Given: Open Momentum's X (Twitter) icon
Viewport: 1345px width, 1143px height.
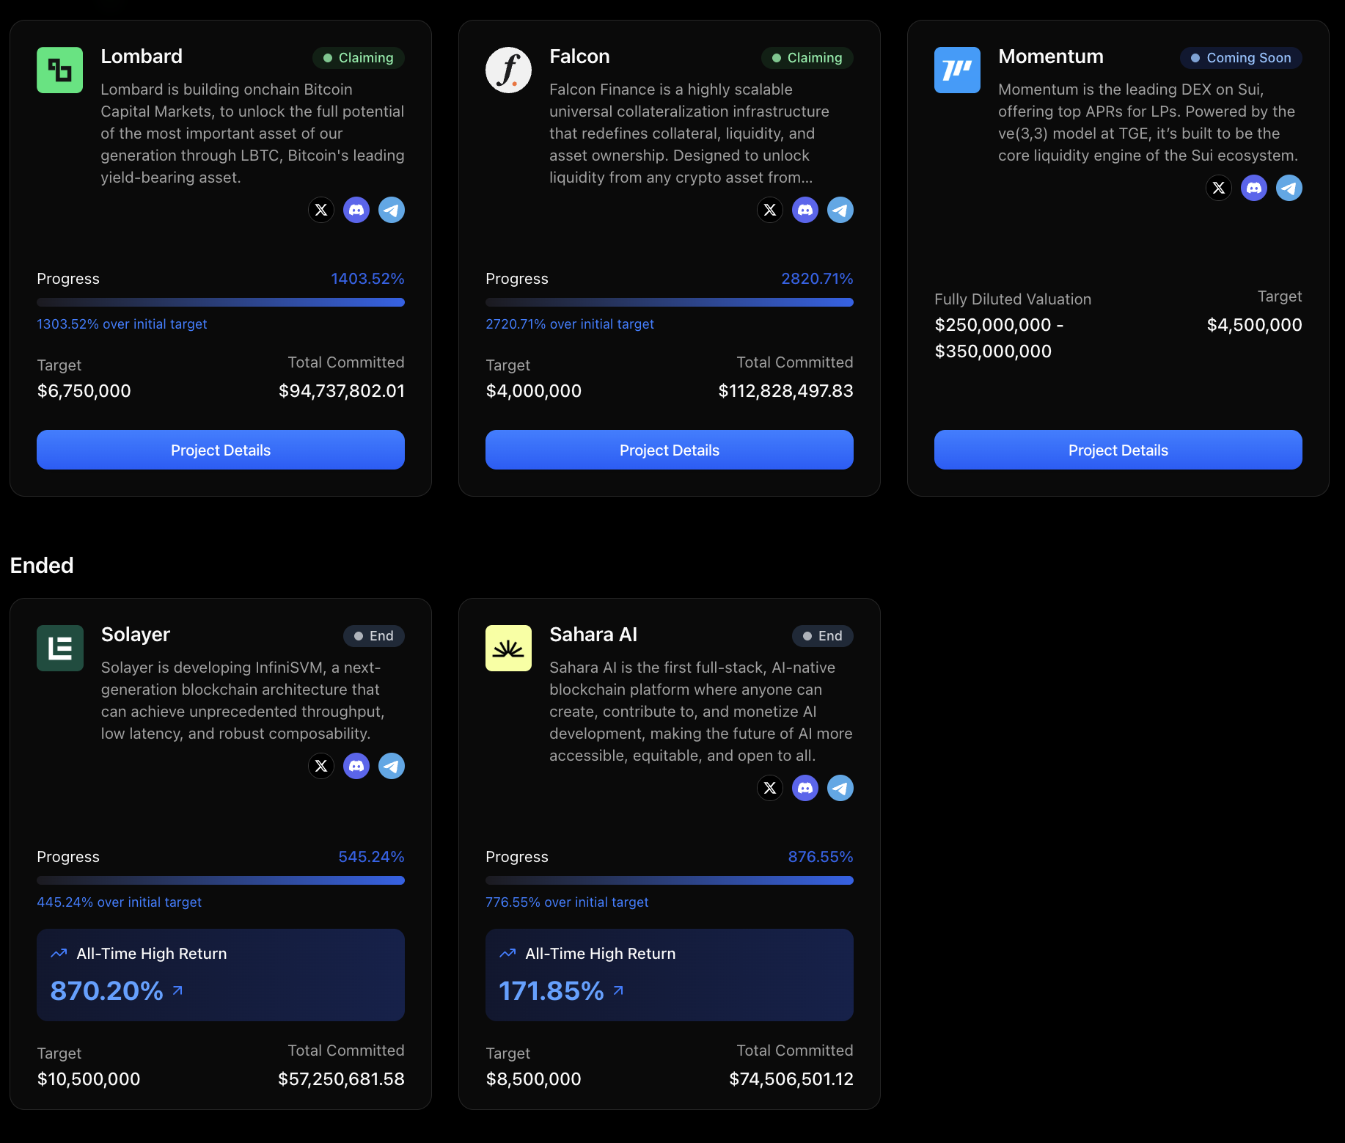Looking at the screenshot, I should click(x=1219, y=188).
